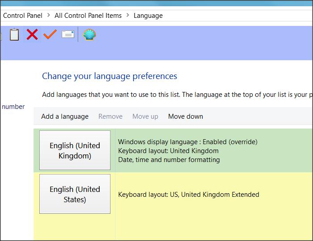Click the orange checkmark toolbar icon
This screenshot has height=241, width=313.
[x=50, y=34]
